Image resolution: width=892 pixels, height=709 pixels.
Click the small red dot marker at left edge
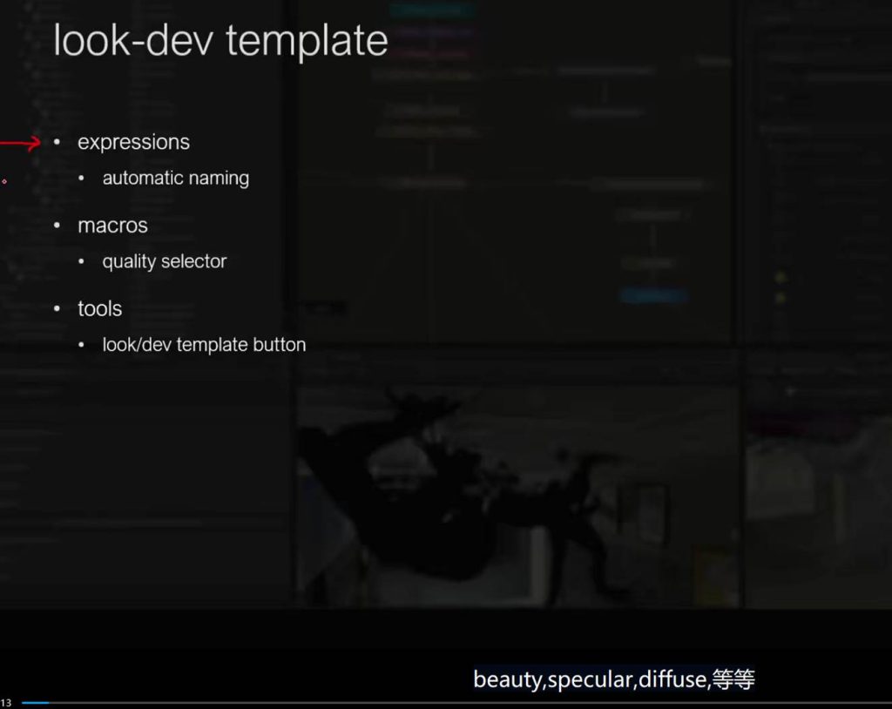click(3, 181)
